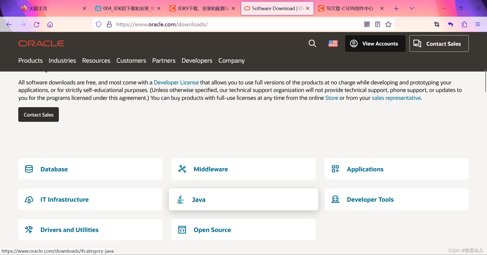Open the Firefox View icon at top-left
Viewport: 487px width, 255px height.
8,9
